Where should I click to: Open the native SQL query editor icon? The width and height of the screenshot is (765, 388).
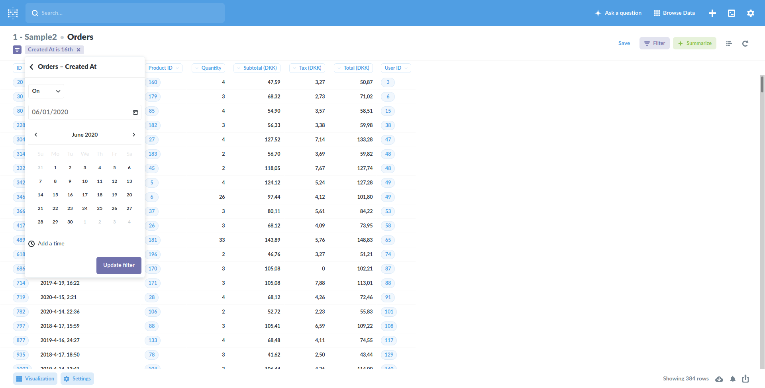(732, 13)
